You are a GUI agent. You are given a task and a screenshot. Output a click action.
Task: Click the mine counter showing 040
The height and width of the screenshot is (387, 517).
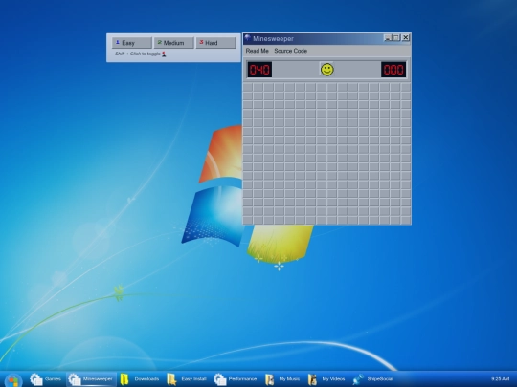(259, 70)
